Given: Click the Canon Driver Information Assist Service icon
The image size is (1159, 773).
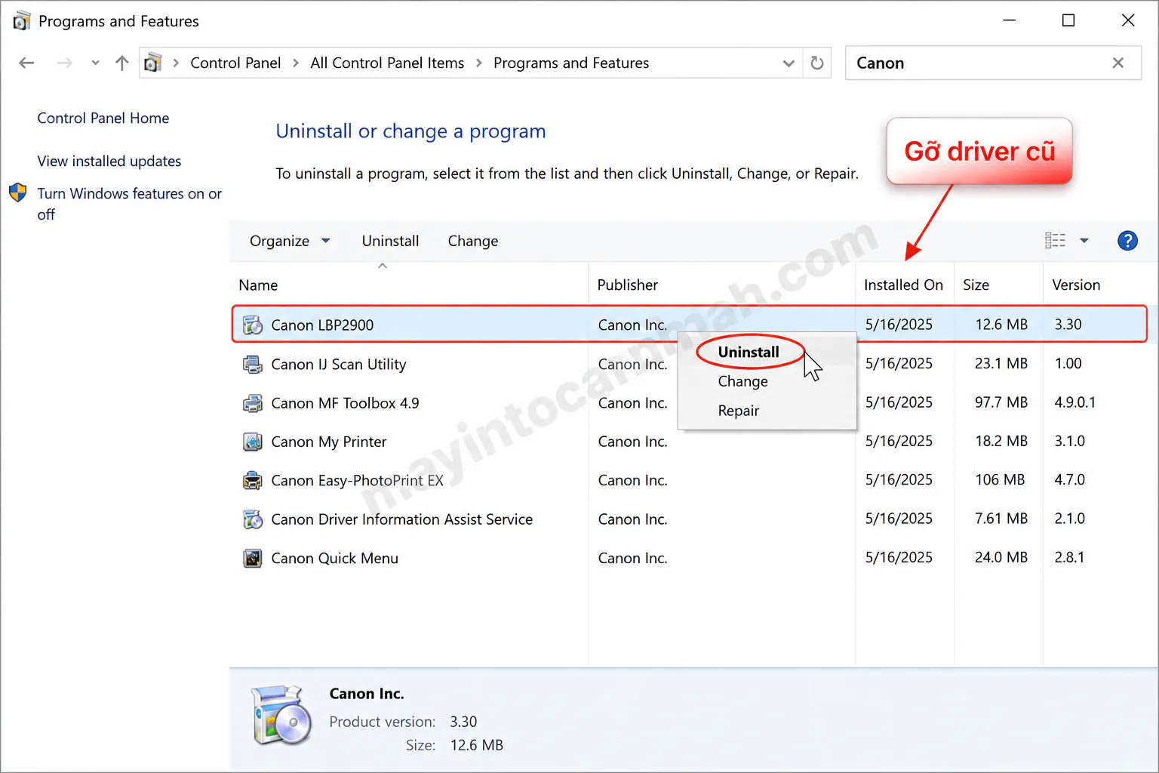Looking at the screenshot, I should coord(252,519).
